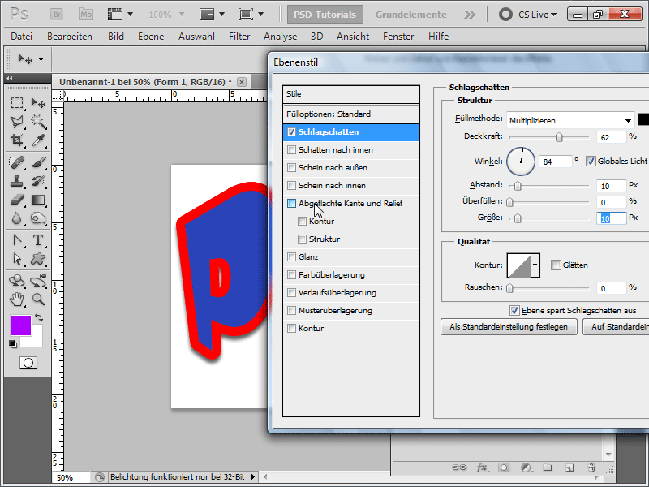The image size is (649, 487).
Task: Select the Eraser tool
Action: point(16,200)
